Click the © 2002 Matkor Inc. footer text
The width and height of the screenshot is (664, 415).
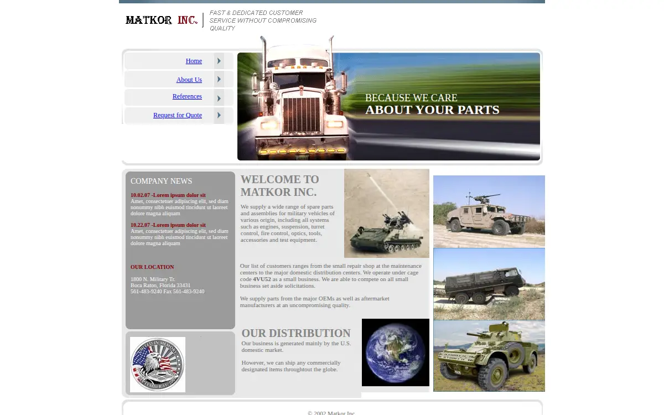331,413
